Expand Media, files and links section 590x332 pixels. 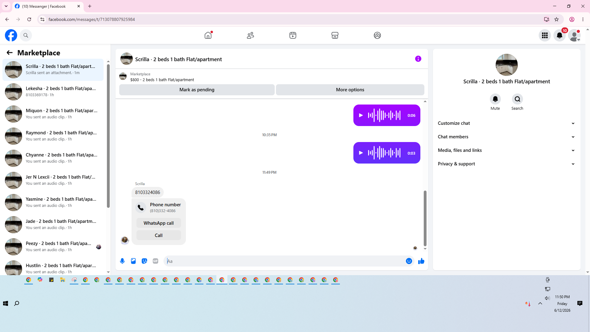point(506,150)
